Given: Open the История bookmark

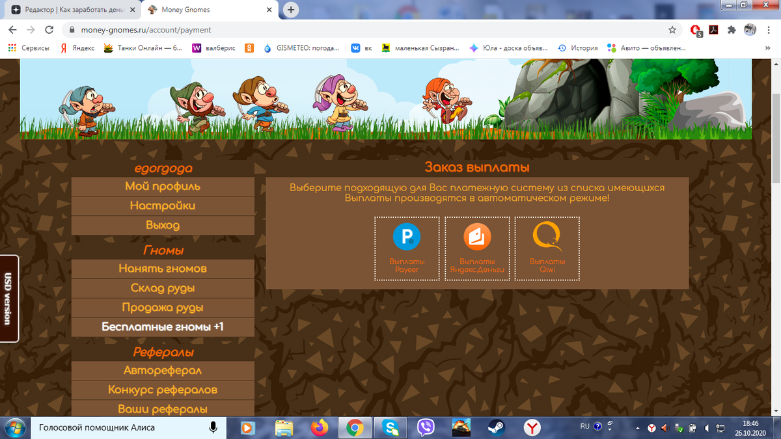Looking at the screenshot, I should pos(578,48).
